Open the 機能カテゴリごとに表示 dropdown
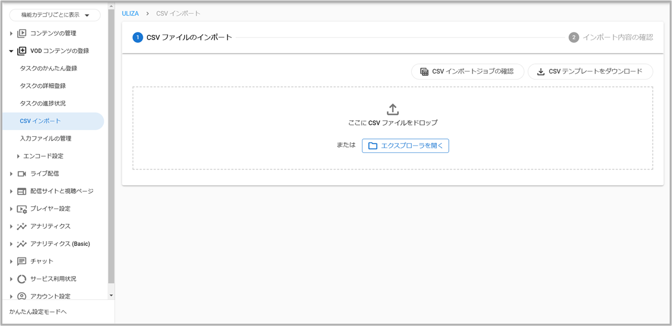This screenshot has width=672, height=326. pyautogui.click(x=55, y=15)
